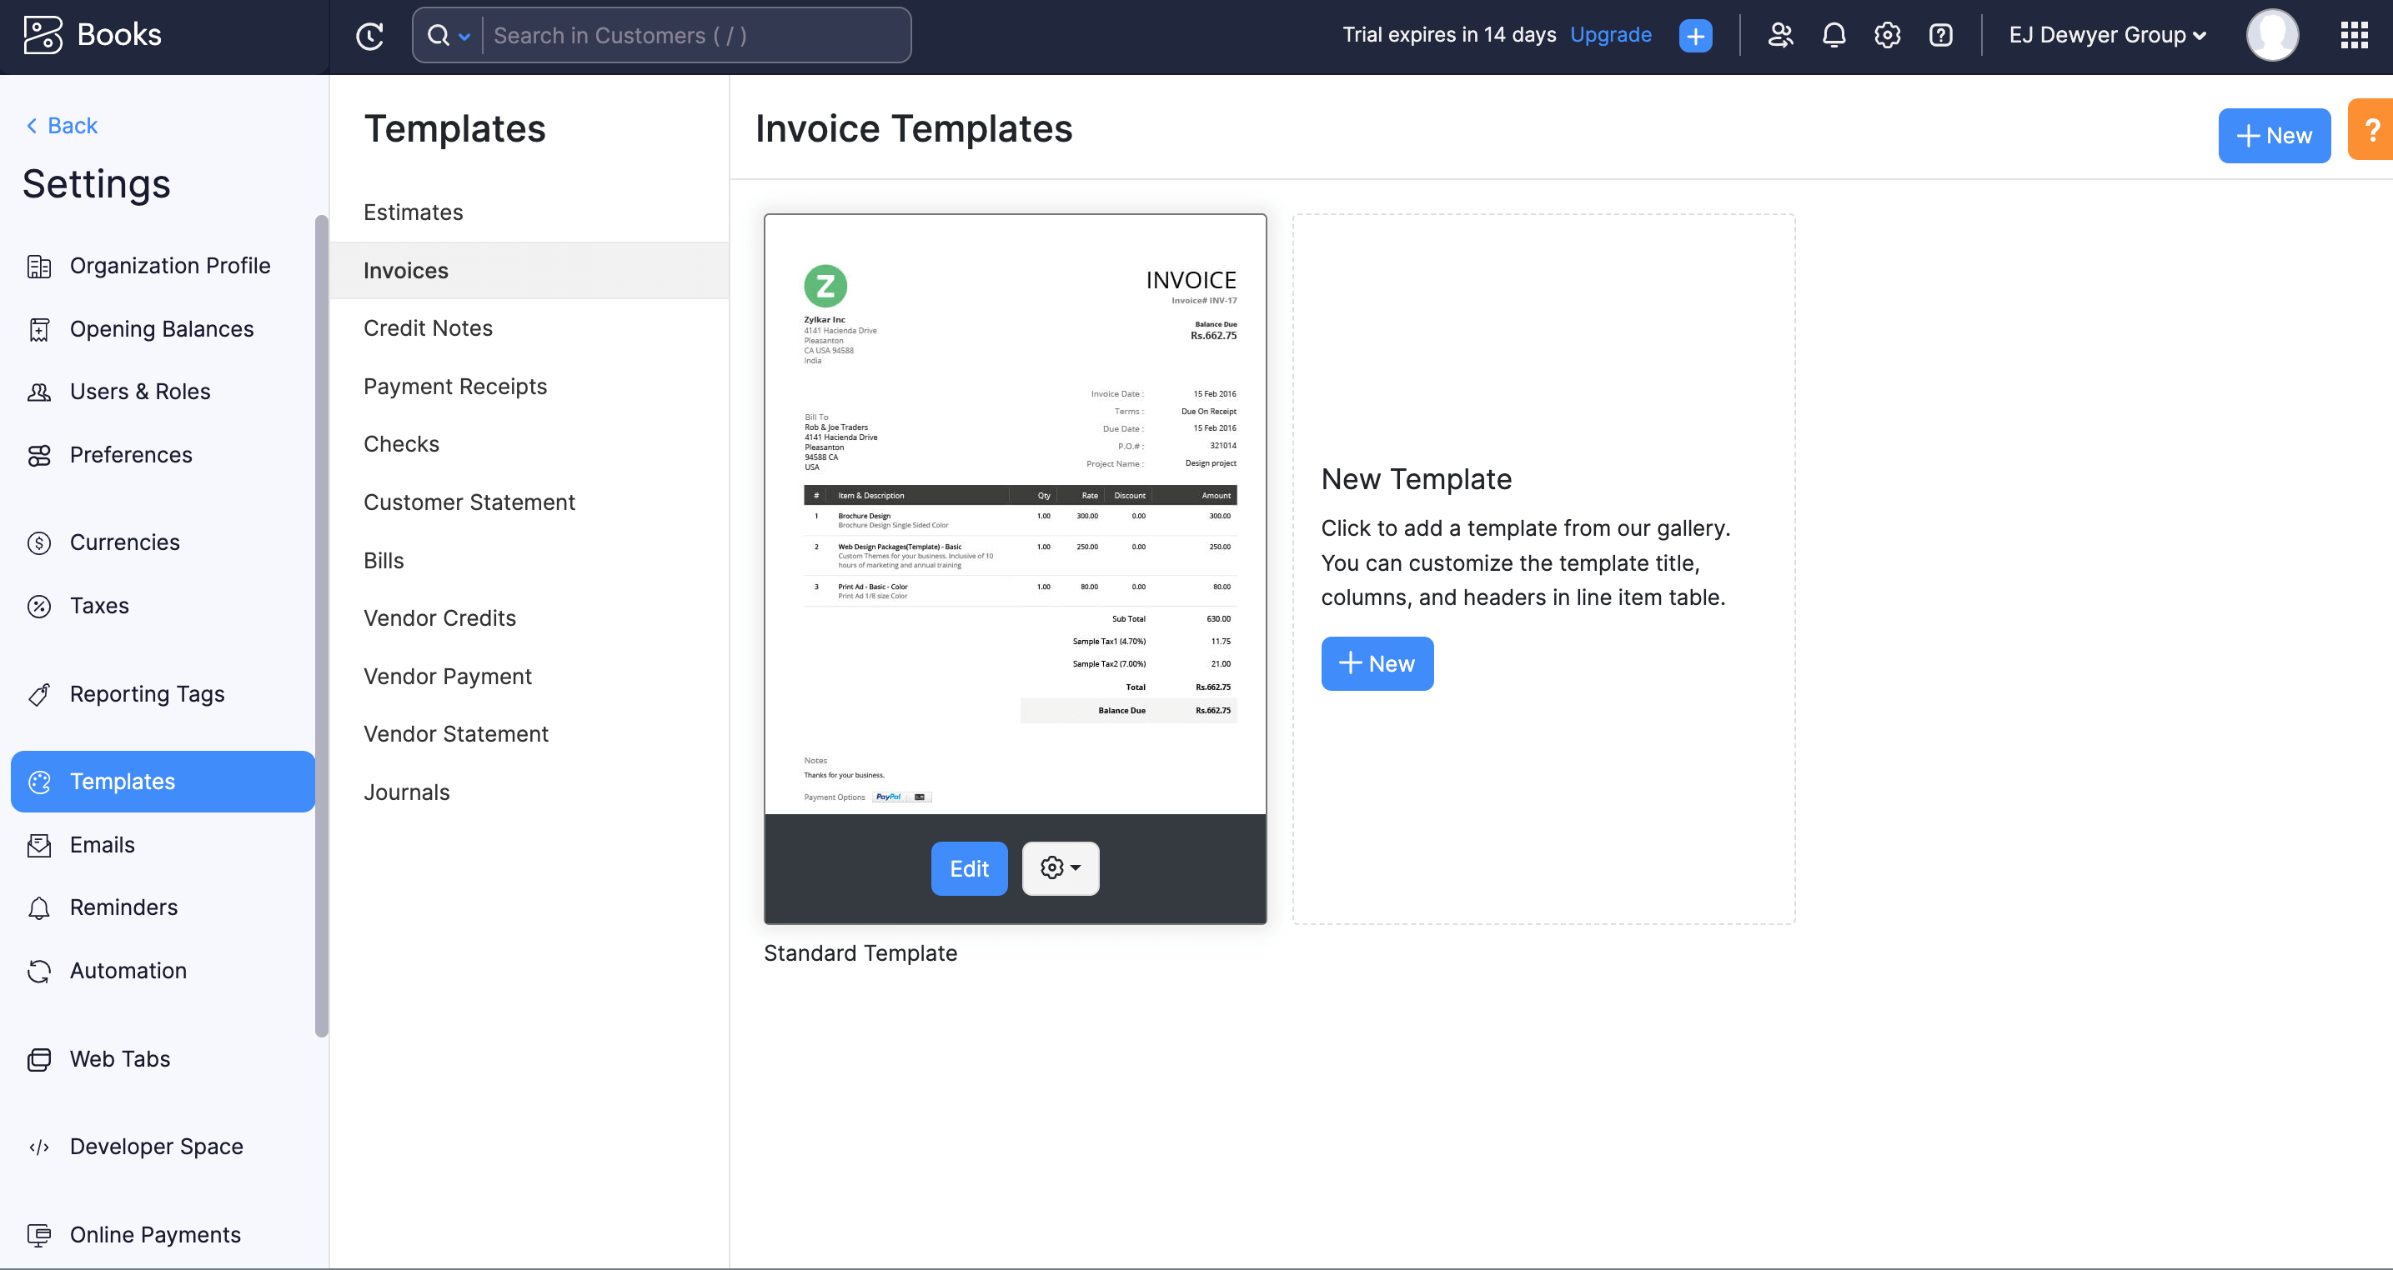The image size is (2393, 1270).
Task: Edit the Standard Template
Action: [x=969, y=869]
